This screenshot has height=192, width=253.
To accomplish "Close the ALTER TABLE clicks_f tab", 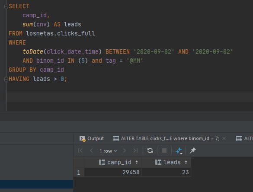I will (x=224, y=138).
